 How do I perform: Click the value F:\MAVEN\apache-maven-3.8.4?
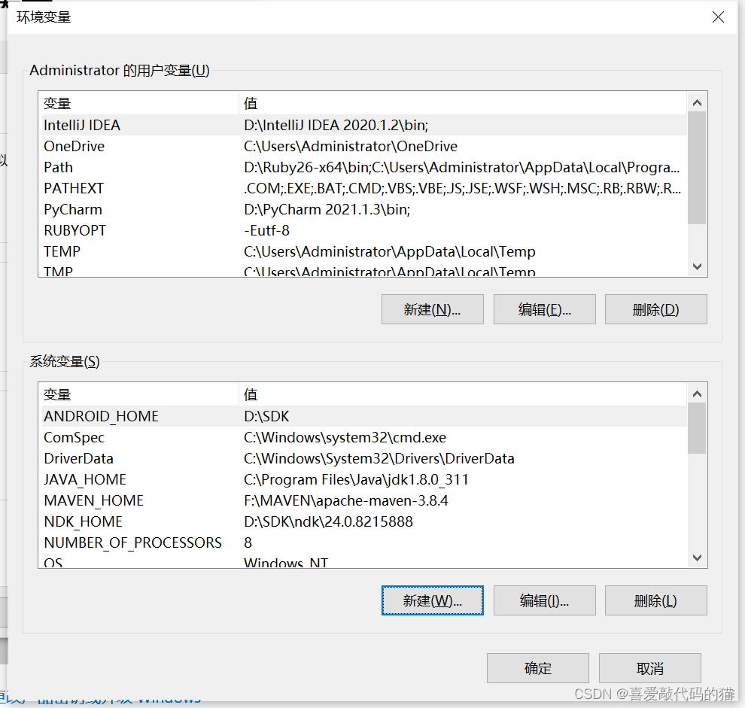(x=346, y=500)
